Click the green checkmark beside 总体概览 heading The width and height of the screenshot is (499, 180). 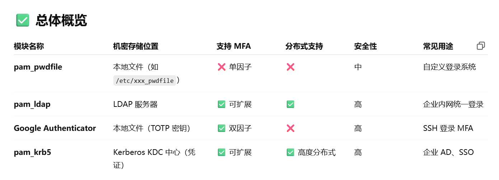23,20
